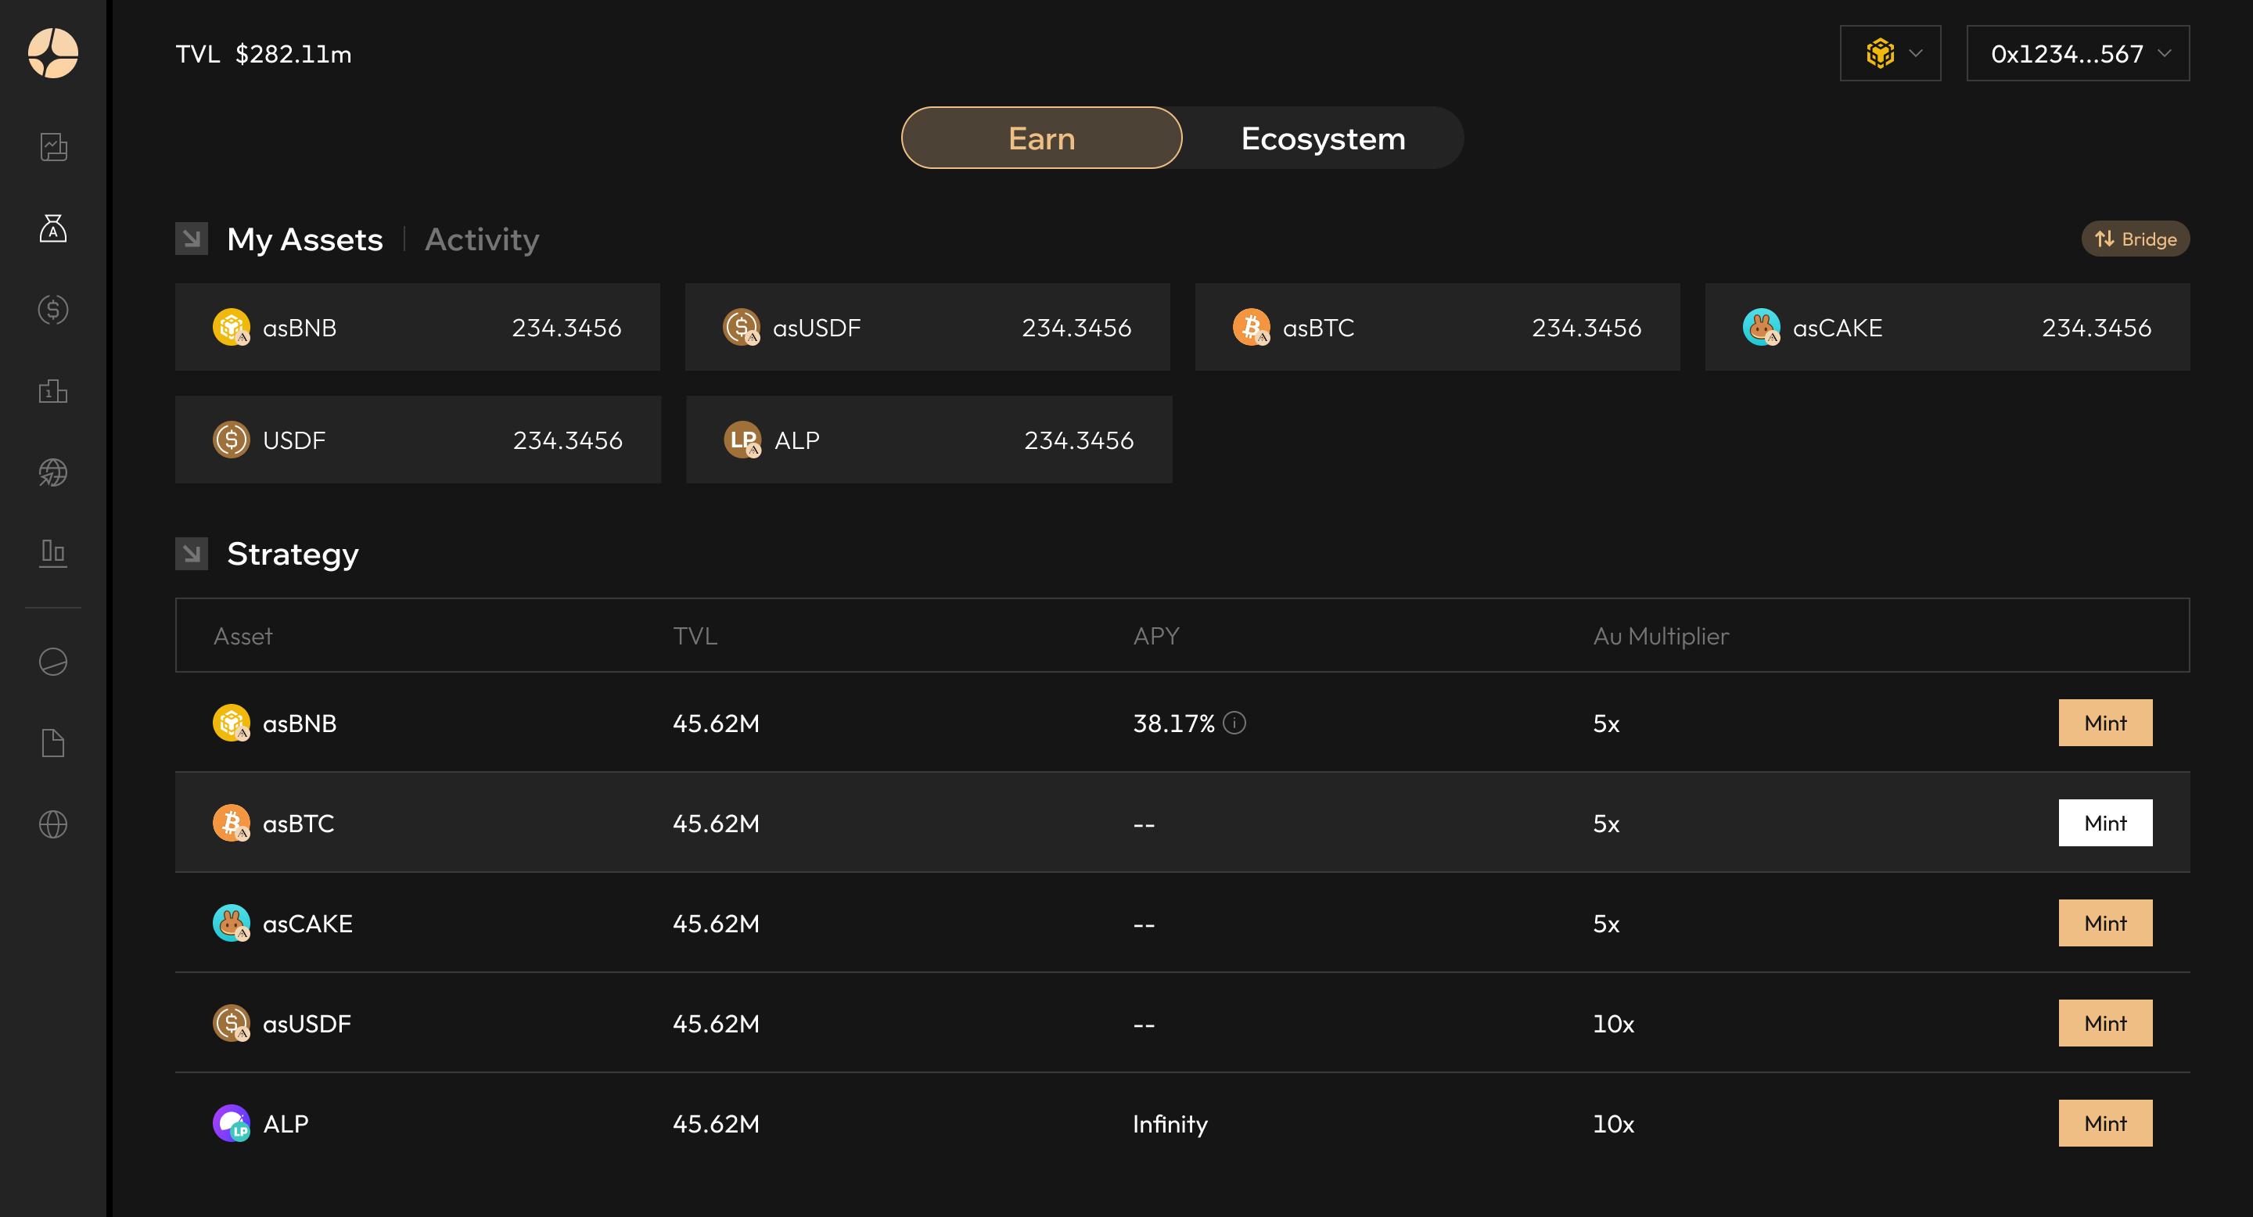The image size is (2253, 1217).
Task: Select the Earn mode
Action: coord(1042,137)
